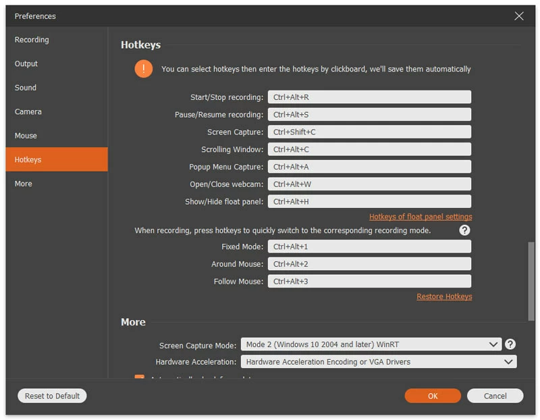Select the Sound settings tab
The width and height of the screenshot is (540, 420).
point(25,87)
